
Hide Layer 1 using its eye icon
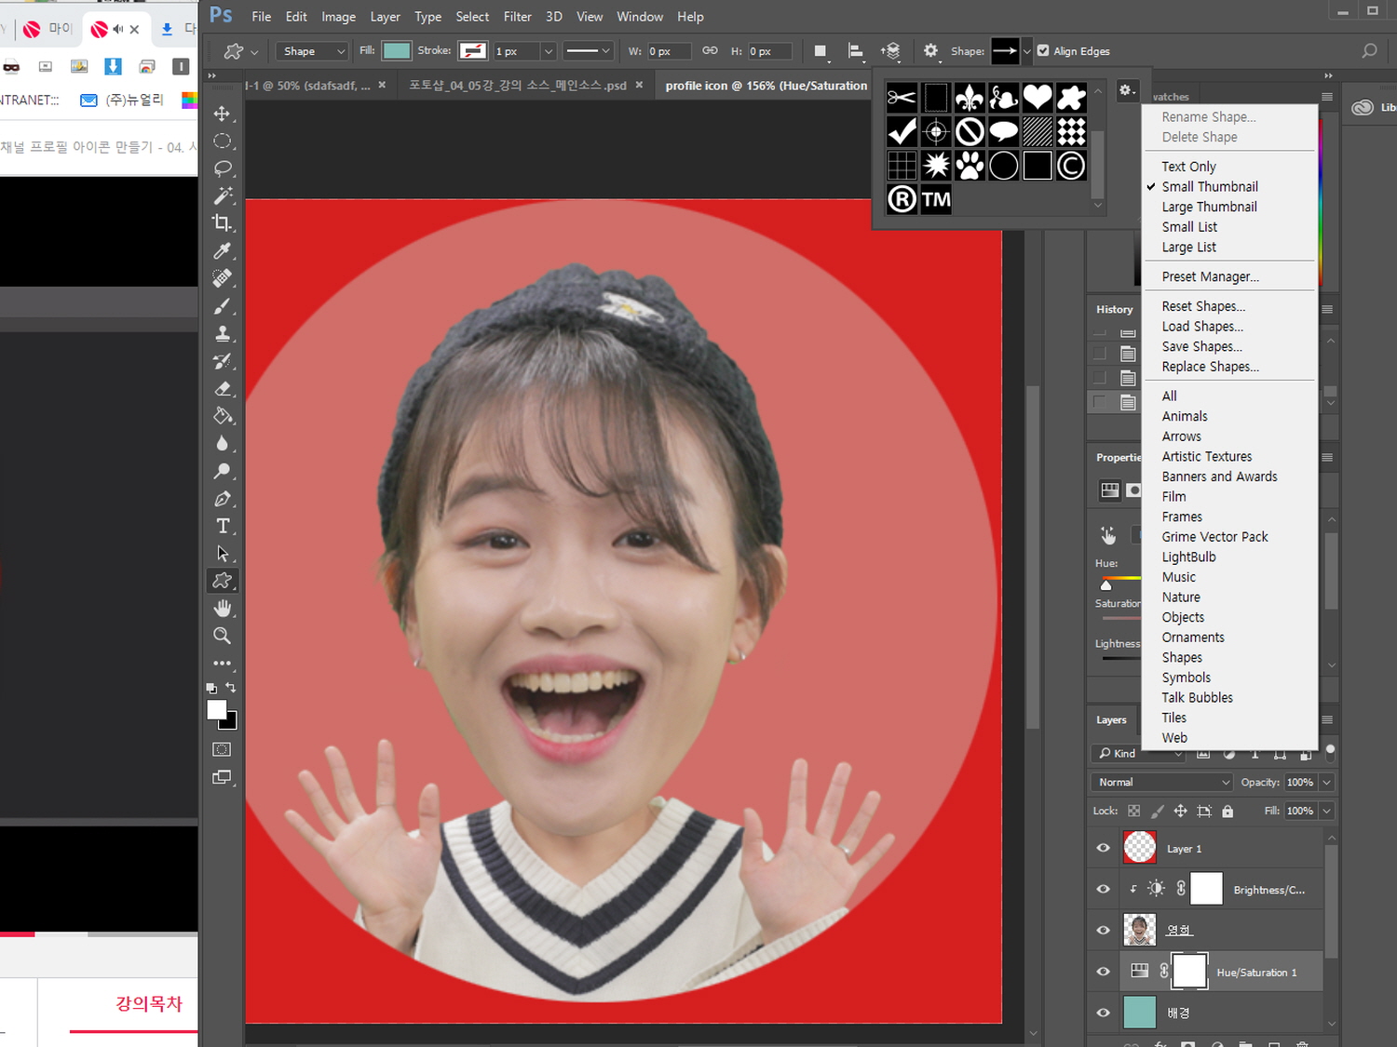(1104, 848)
